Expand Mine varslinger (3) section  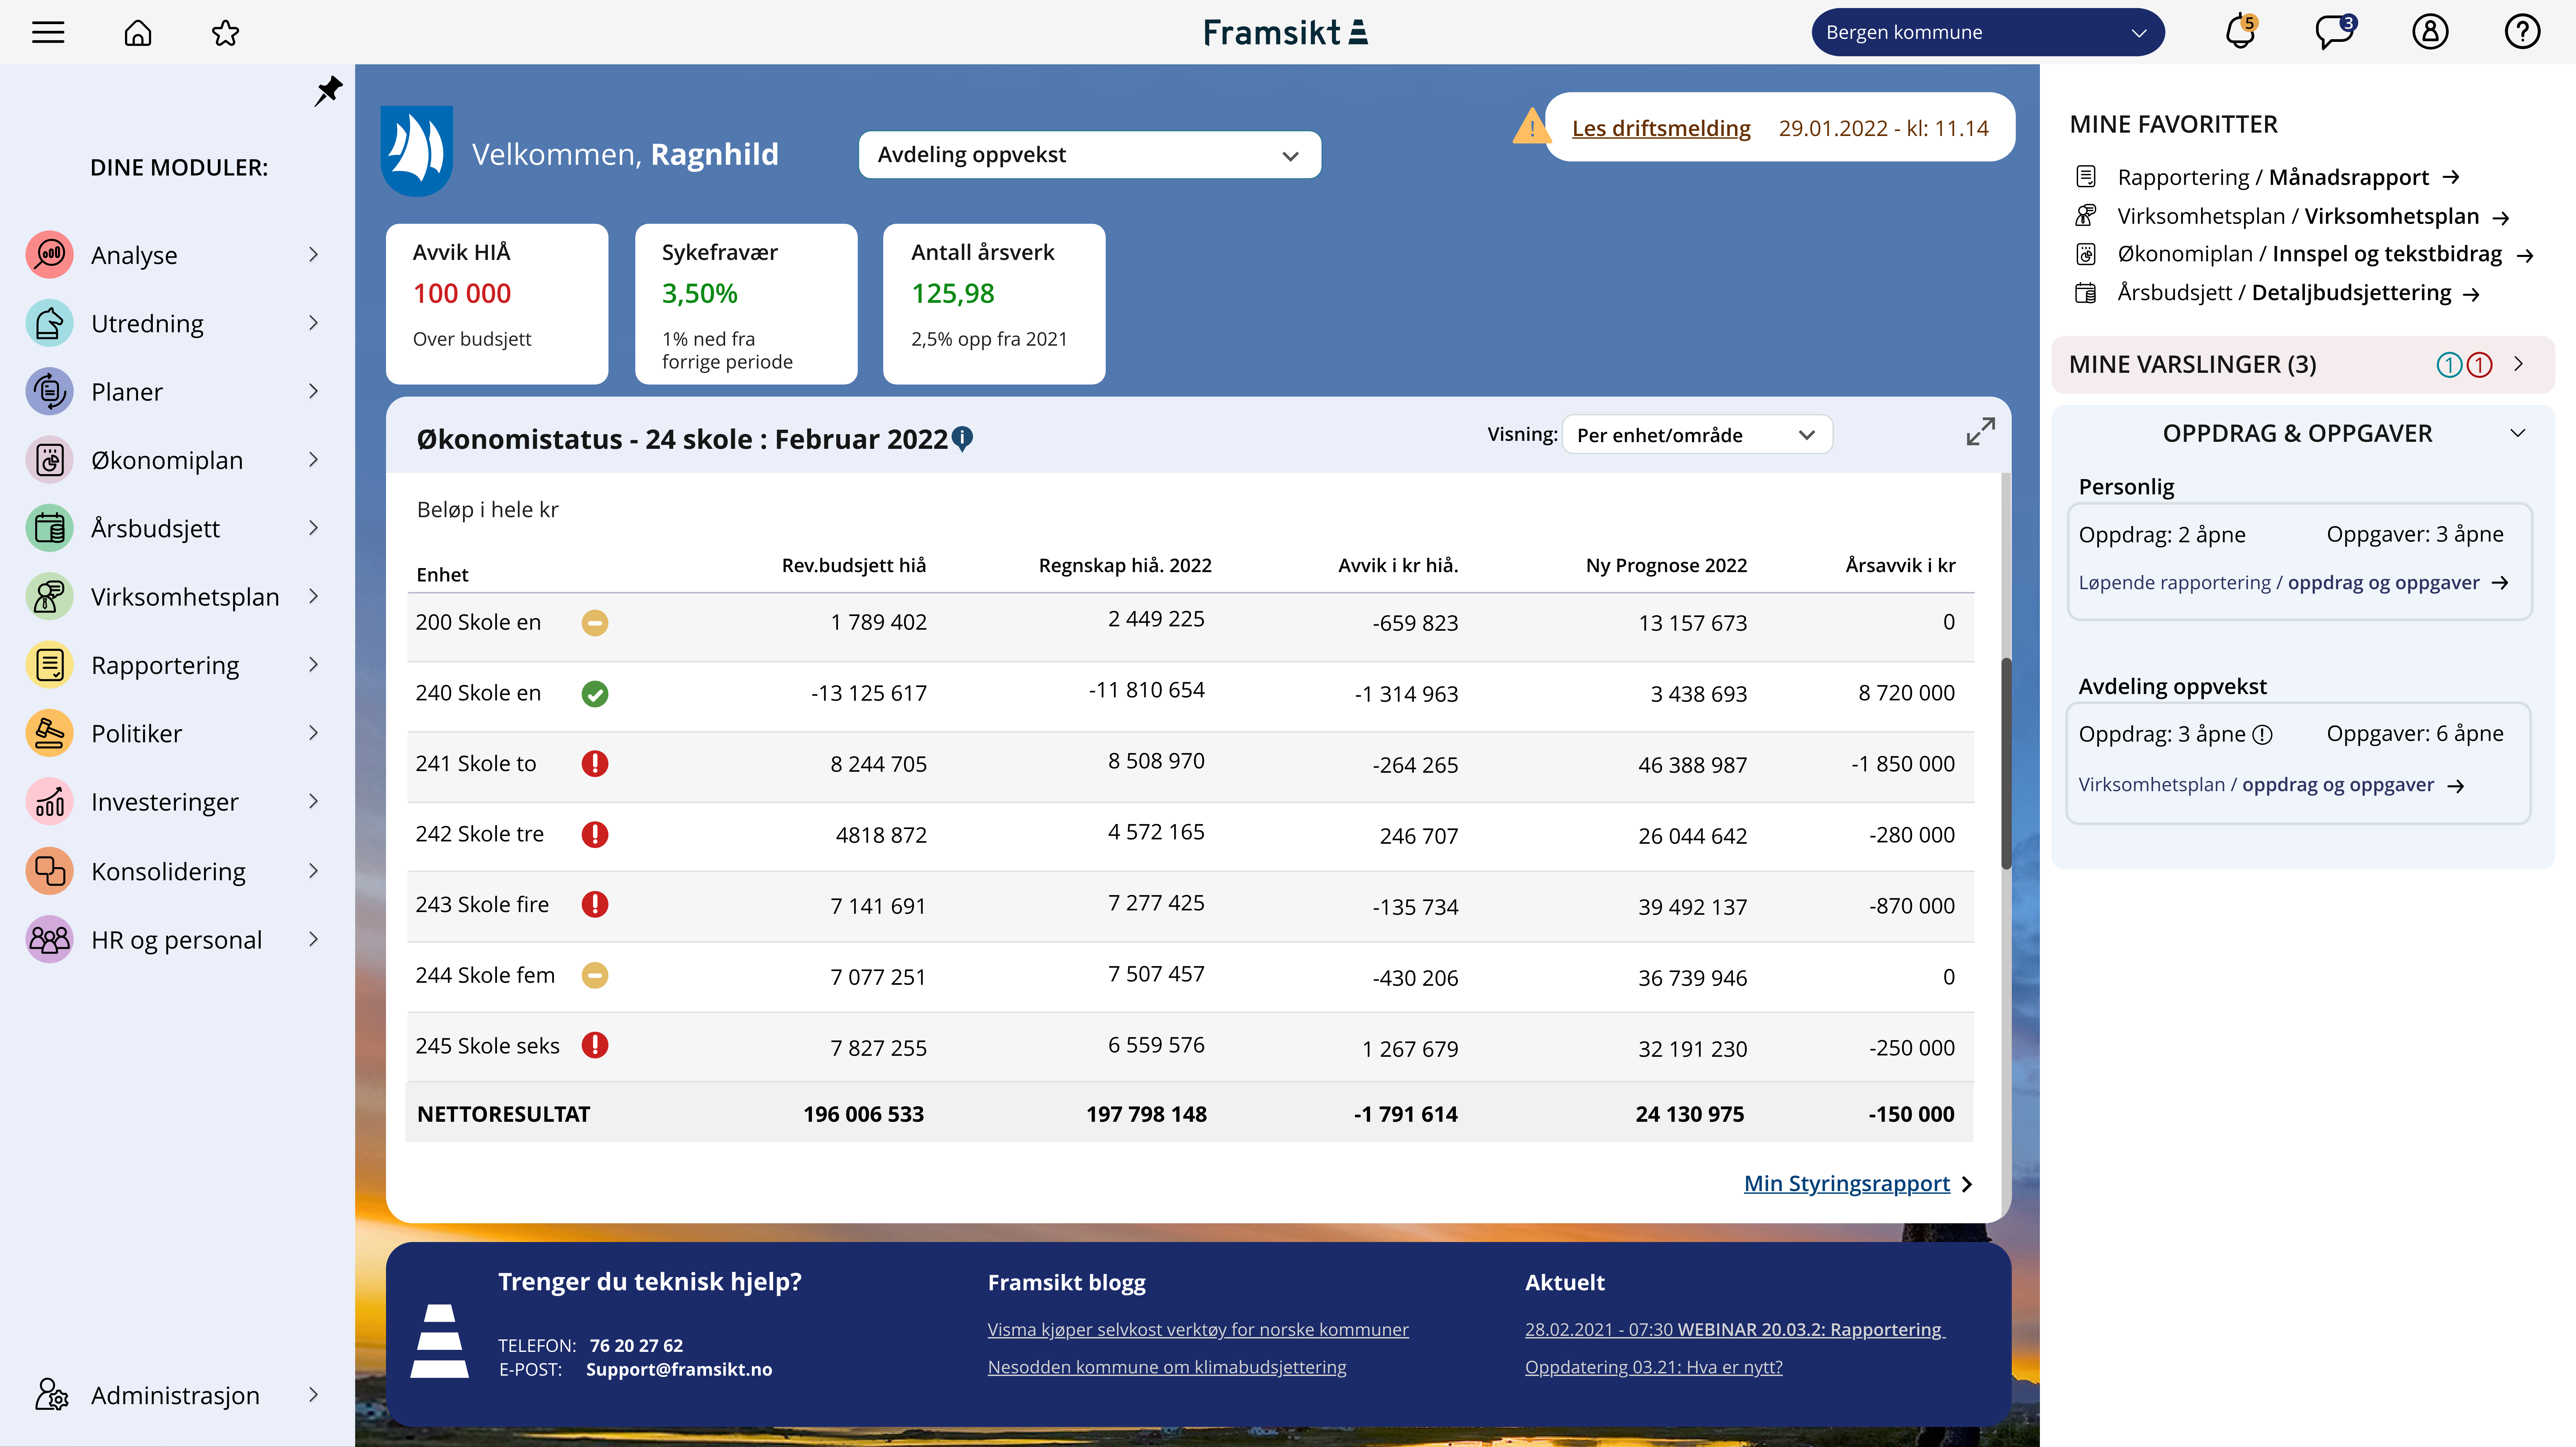2518,364
